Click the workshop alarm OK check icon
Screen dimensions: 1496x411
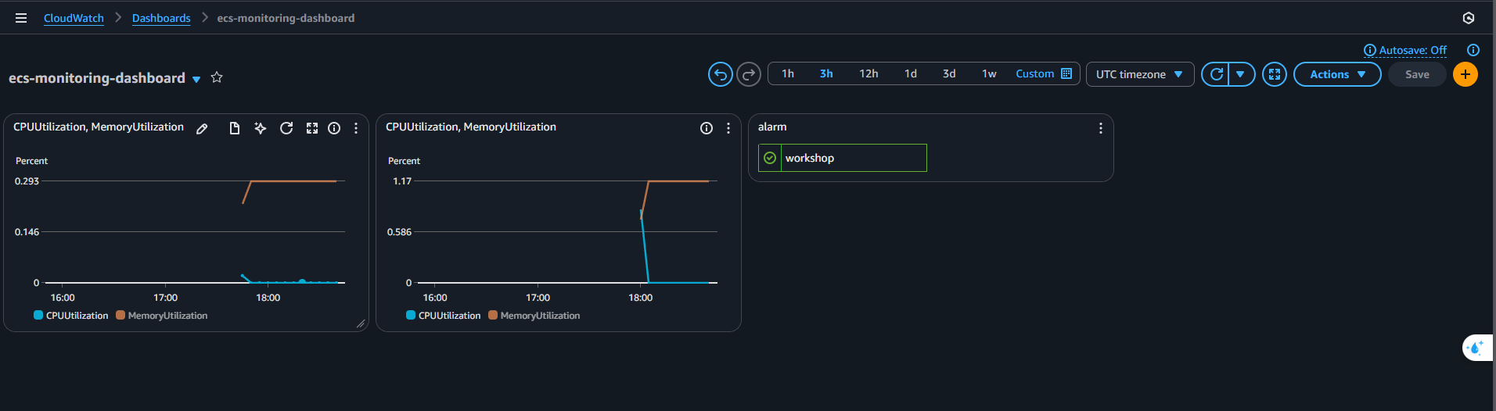[x=770, y=158]
